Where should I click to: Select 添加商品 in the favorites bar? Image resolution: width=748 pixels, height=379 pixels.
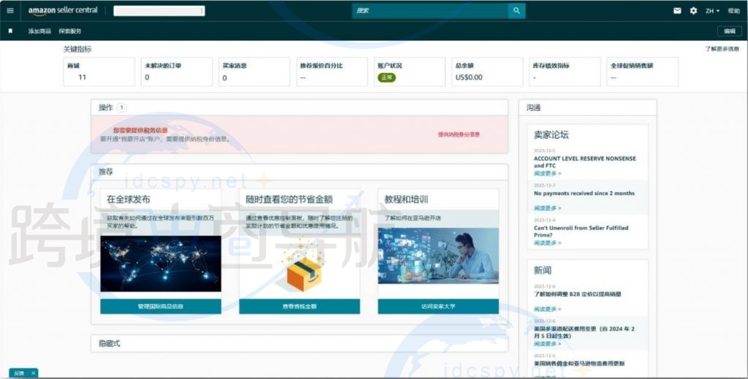(x=39, y=31)
